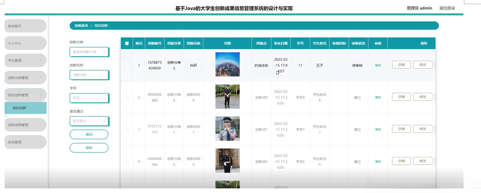Focus the 创新名称 input field
This screenshot has width=481, height=193.
coord(89,75)
